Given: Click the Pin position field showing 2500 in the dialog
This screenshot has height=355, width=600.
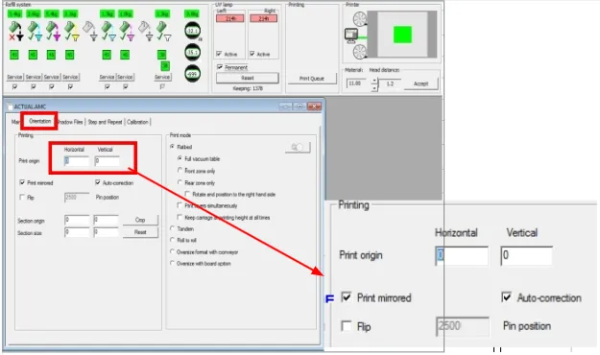Looking at the screenshot, I should coord(77,198).
